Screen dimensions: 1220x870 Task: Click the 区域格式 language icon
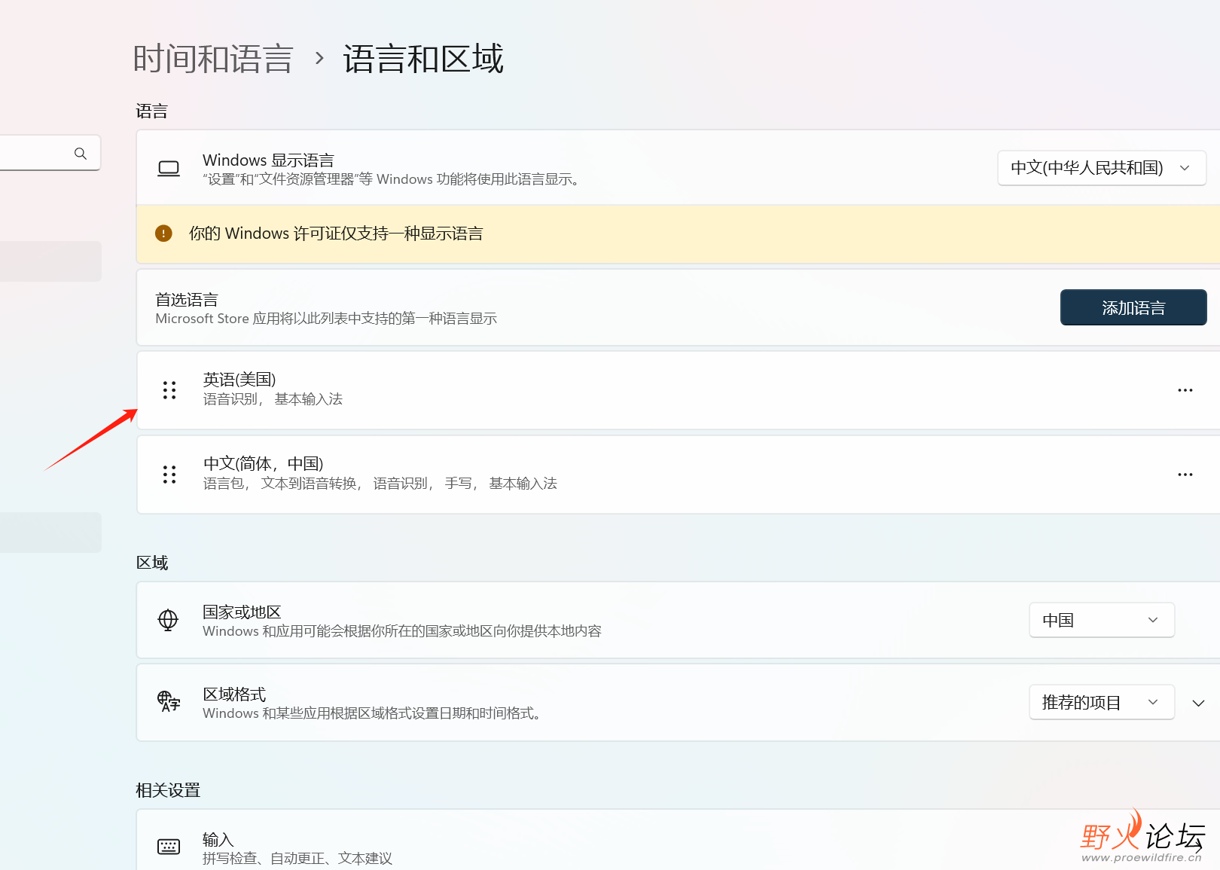point(169,702)
